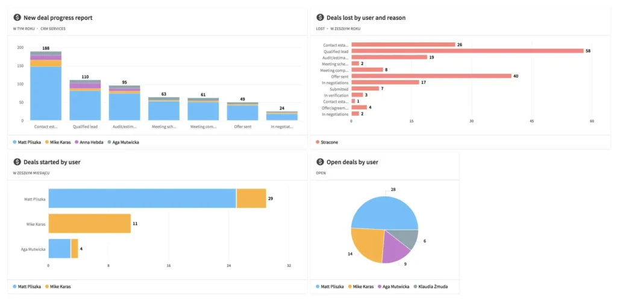
Task: Select the Offer sent bar with value 40
Action: (431, 76)
